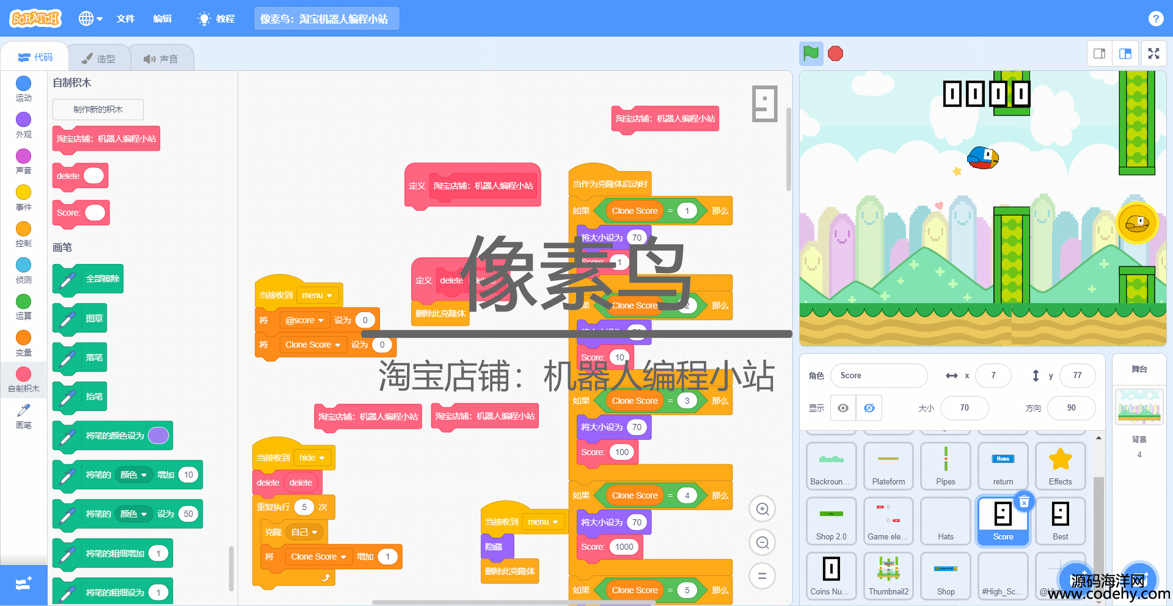Screen dimensions: 1173x606
Task: Switch to large stage layout
Action: [x=1125, y=54]
